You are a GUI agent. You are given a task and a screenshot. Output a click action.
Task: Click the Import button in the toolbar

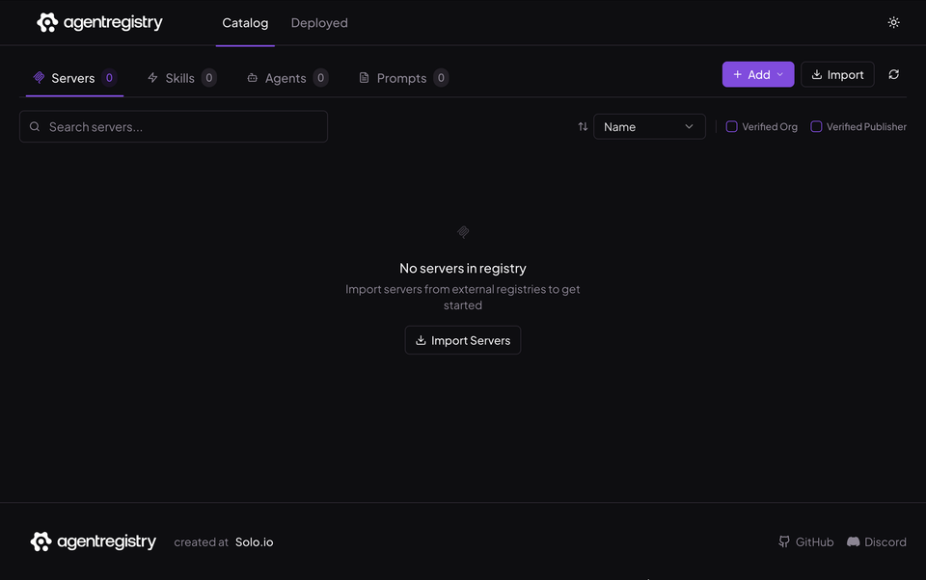(837, 74)
